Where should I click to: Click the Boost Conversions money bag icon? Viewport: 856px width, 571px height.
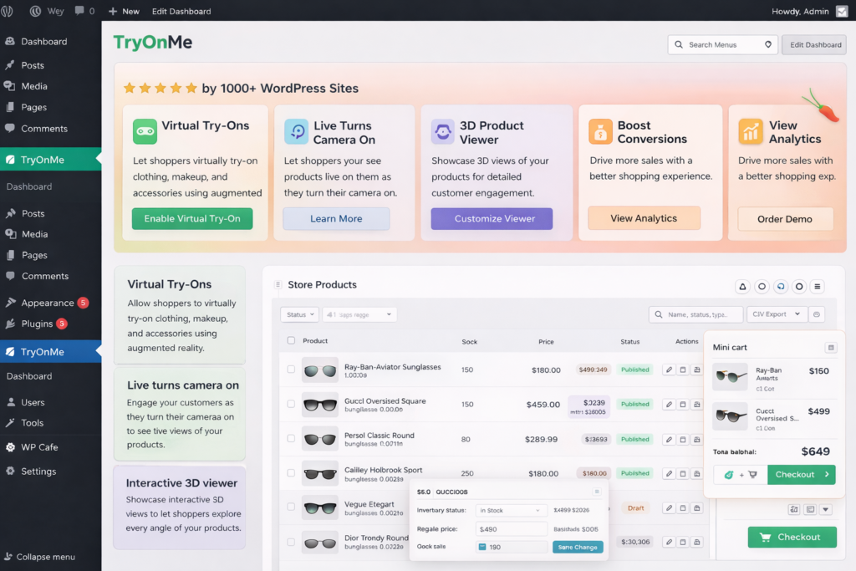click(600, 131)
